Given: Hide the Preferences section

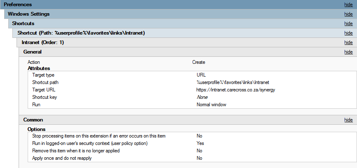Looking at the screenshot, I should pyautogui.click(x=348, y=5).
